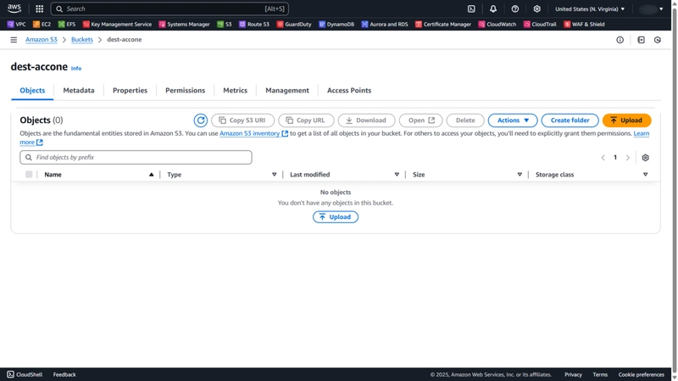Open S3 shortcut in favorites bar
The width and height of the screenshot is (678, 381).
[225, 25]
